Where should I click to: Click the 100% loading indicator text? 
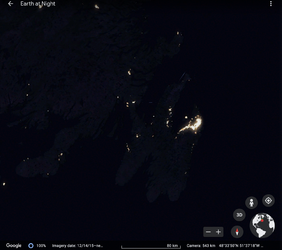(41, 246)
